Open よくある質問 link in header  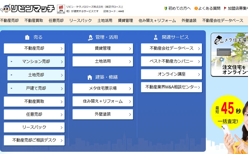[x=209, y=8]
